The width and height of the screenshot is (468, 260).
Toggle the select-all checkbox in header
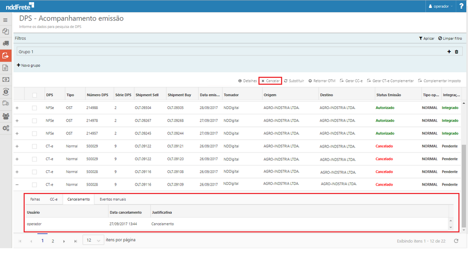pos(35,95)
